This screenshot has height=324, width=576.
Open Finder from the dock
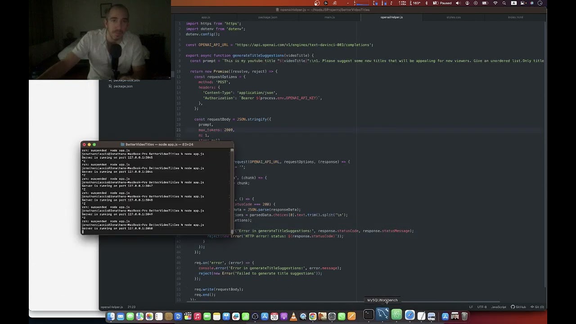click(x=111, y=316)
